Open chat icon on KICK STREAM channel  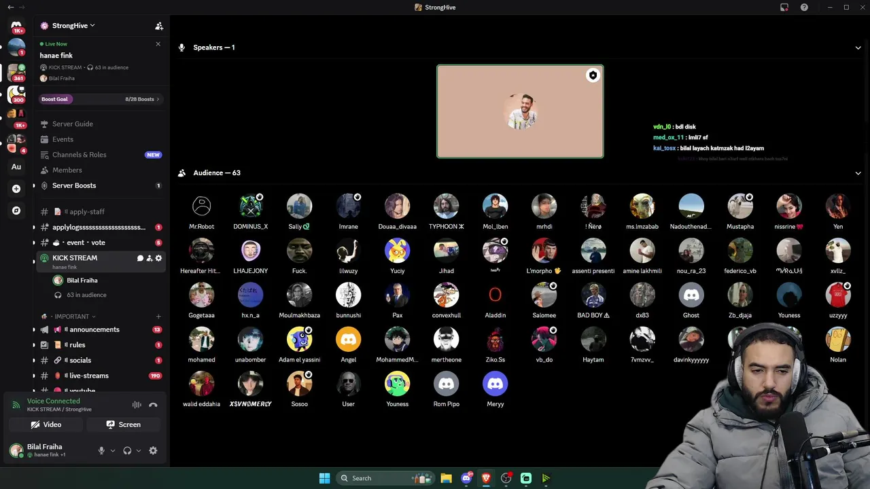point(140,258)
